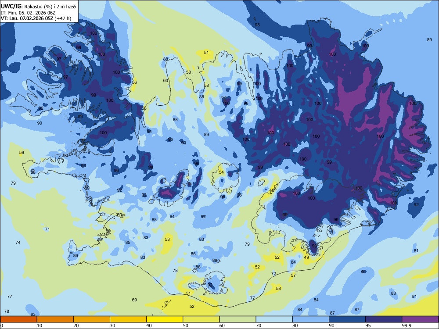
Task: Click the humidity value '91' on the map
Action: [x=363, y=272]
